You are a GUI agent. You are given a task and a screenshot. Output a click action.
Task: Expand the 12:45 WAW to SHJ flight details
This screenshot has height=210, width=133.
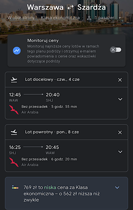point(120,99)
